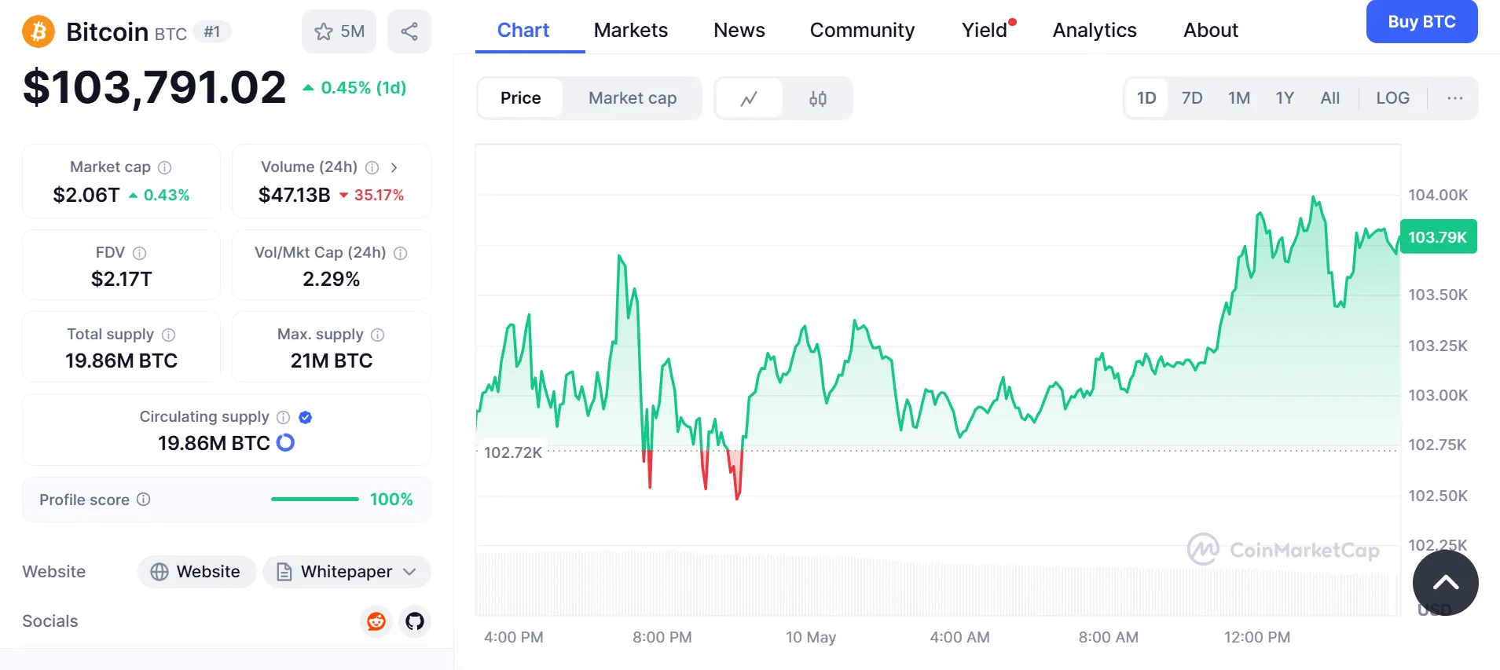Click the $2.17T FDV value
Viewport: 1500px width, 670px height.
click(122, 279)
